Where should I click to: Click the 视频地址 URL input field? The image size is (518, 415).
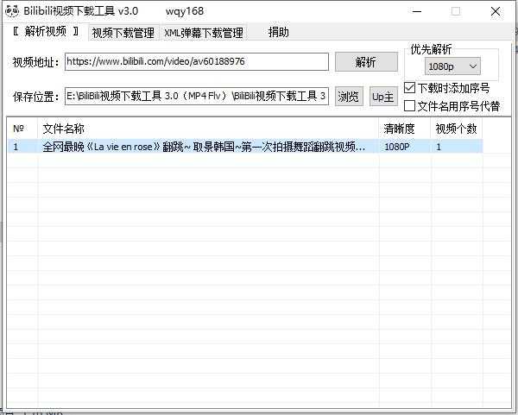(x=197, y=61)
